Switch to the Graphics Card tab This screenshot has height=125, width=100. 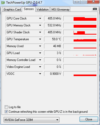pos(12,9)
